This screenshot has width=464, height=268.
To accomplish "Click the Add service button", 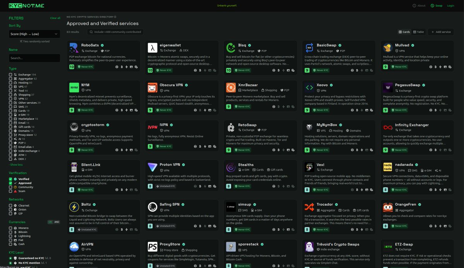I will click(441, 32).
